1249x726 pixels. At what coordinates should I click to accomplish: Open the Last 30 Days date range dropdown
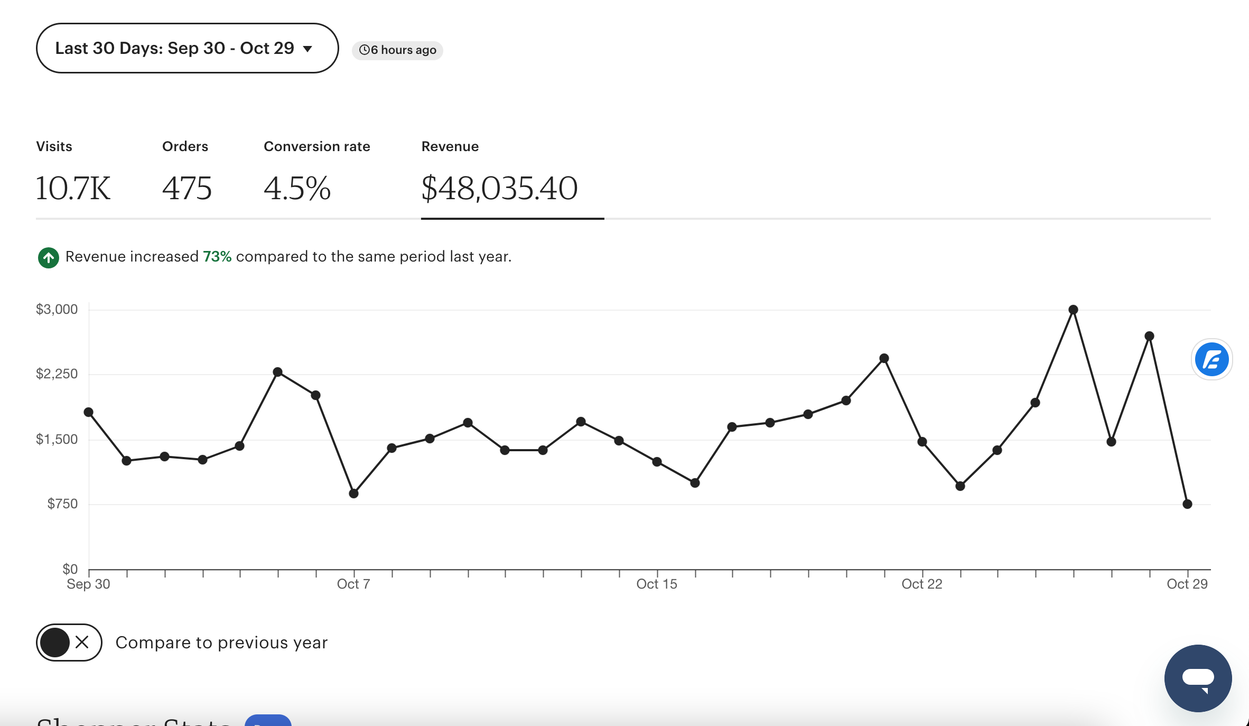(x=187, y=48)
